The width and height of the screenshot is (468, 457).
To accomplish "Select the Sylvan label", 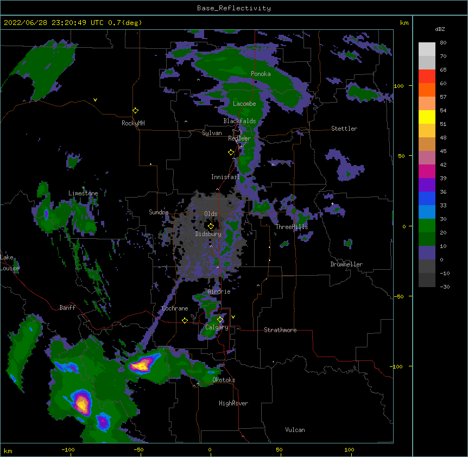I will (x=212, y=133).
